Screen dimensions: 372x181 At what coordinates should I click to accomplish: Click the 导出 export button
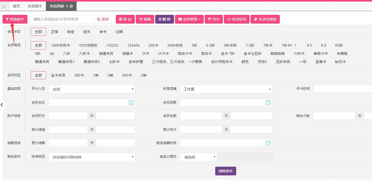tap(214, 19)
